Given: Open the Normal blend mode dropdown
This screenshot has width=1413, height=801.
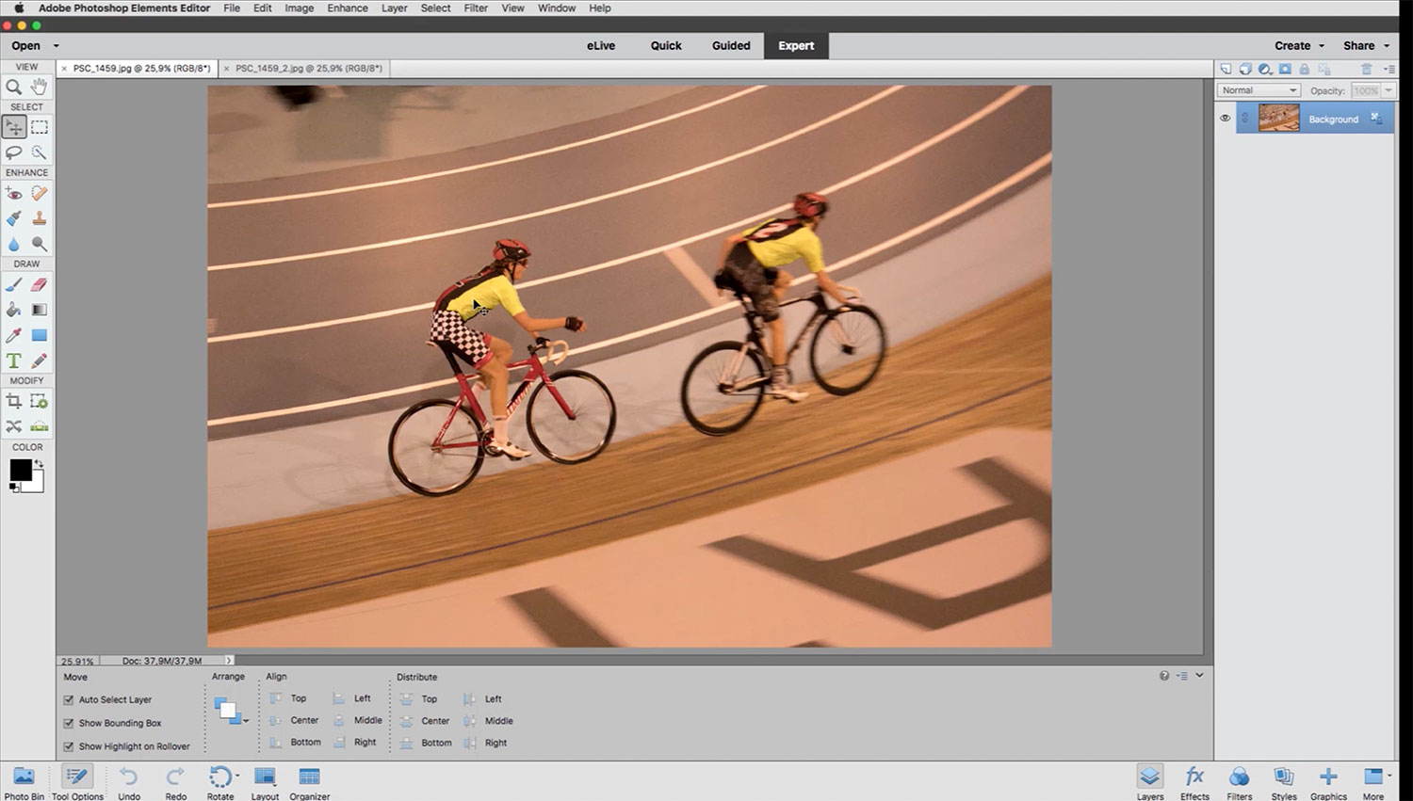Looking at the screenshot, I should click(x=1259, y=90).
